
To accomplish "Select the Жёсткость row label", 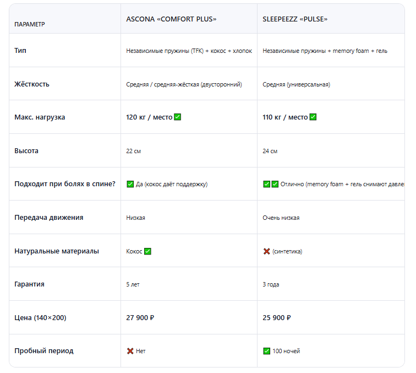I will 32,84.
